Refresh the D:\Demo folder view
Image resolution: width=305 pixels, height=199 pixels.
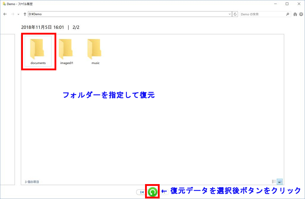[x=235, y=14]
